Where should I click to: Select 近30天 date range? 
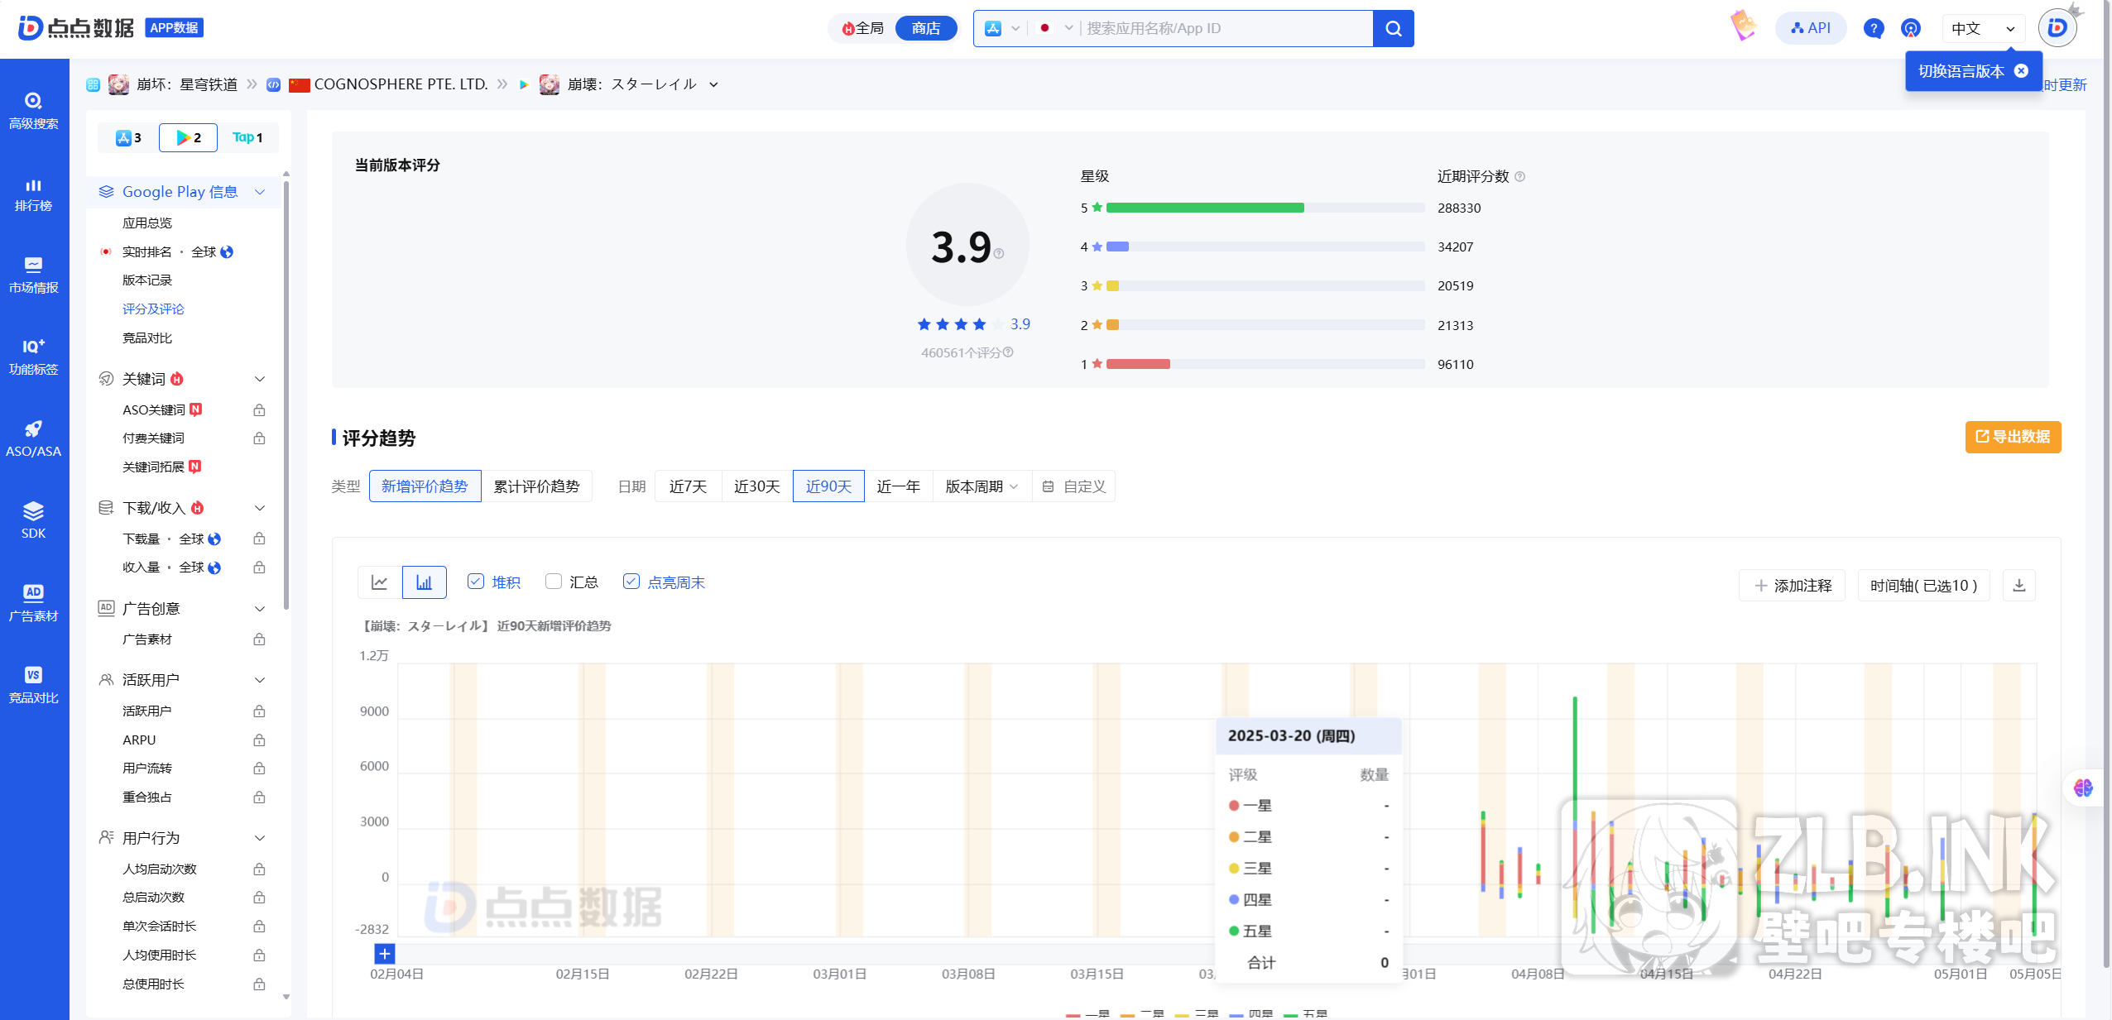click(757, 486)
